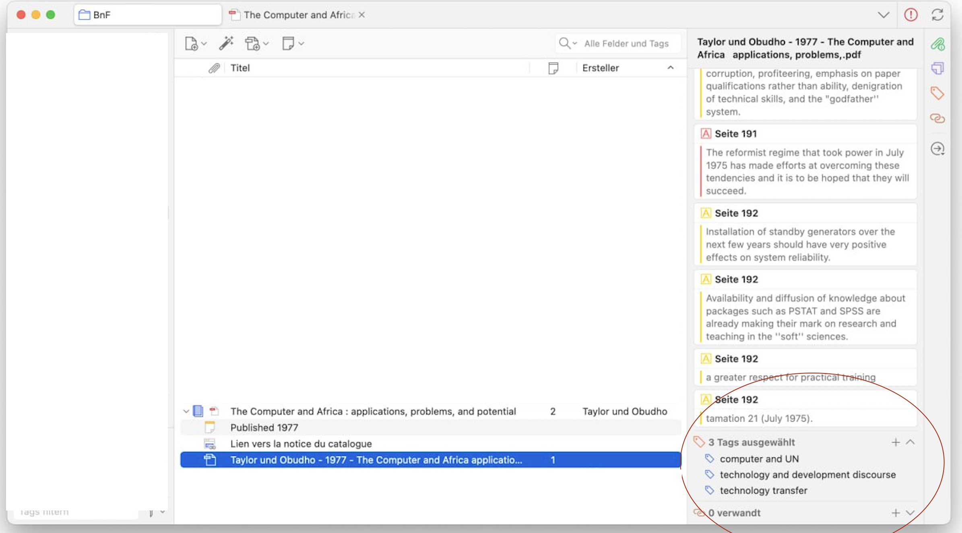Screen dimensions: 962x533
Task: Jump to related section via sidebar link icon
Action: pyautogui.click(x=937, y=118)
